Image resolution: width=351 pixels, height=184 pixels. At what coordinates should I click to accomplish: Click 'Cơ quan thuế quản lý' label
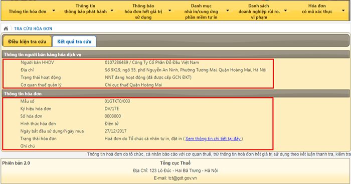(41, 85)
